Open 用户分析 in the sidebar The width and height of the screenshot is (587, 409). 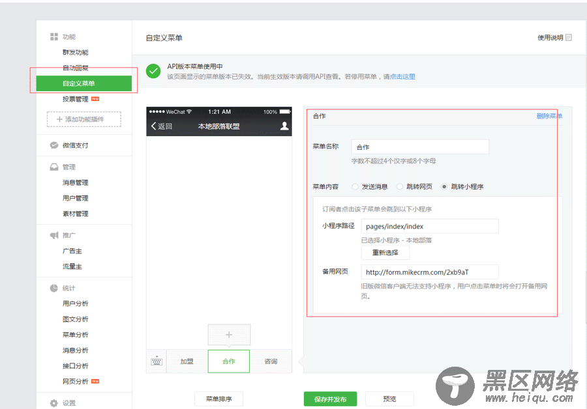click(x=75, y=303)
